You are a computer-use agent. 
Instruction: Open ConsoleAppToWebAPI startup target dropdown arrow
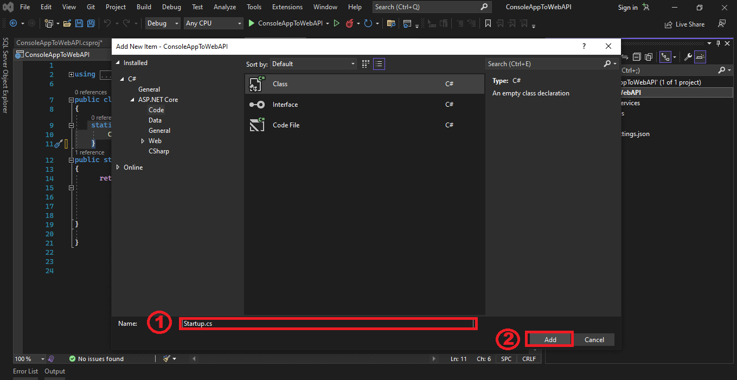click(x=328, y=23)
